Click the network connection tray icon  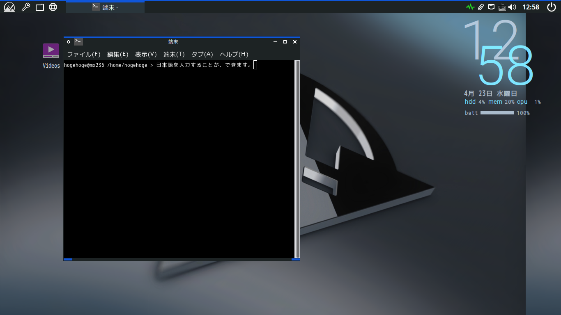[491, 7]
